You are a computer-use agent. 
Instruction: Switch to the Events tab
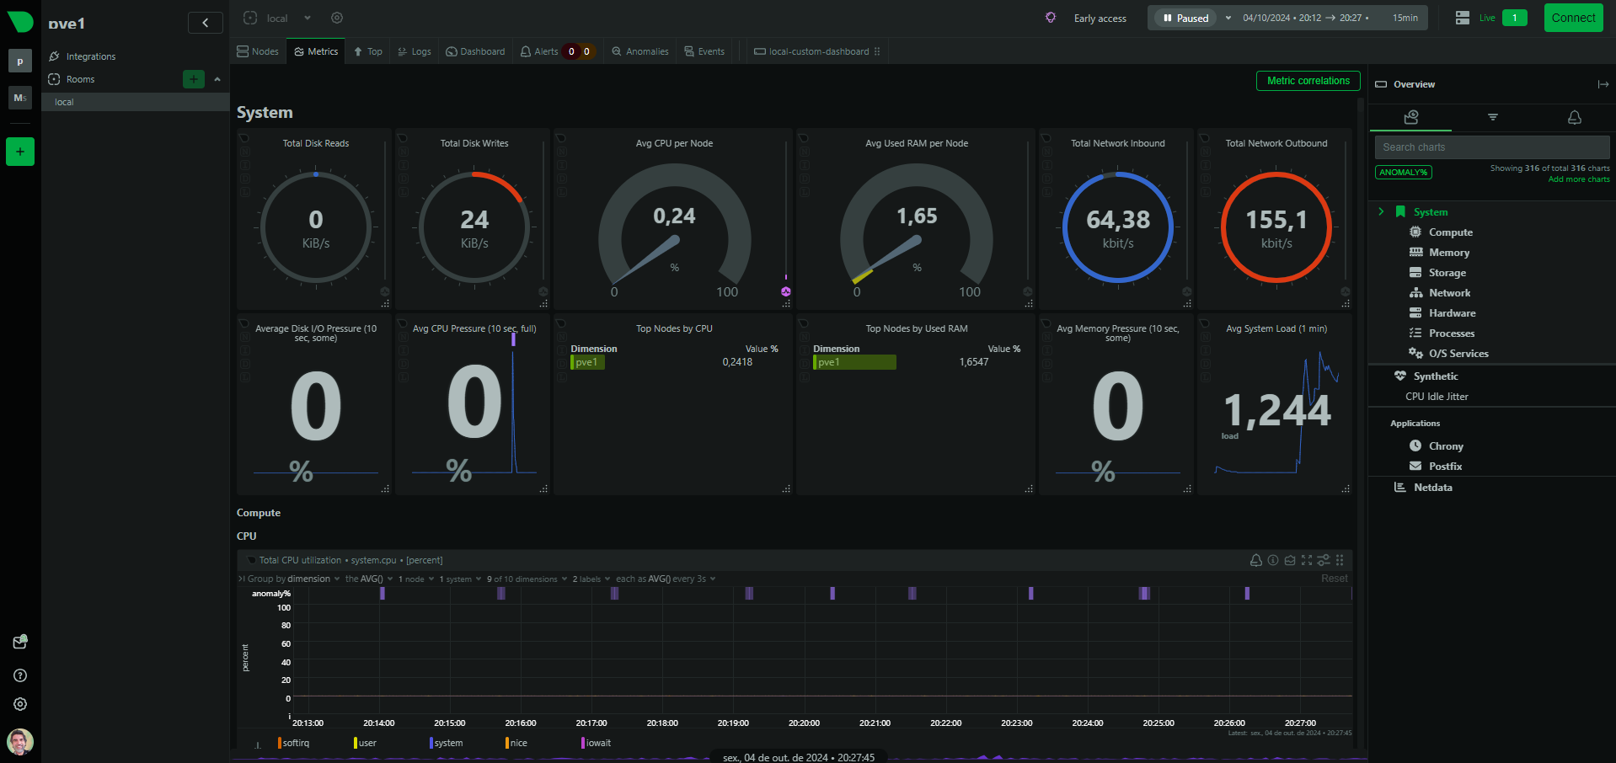point(705,51)
